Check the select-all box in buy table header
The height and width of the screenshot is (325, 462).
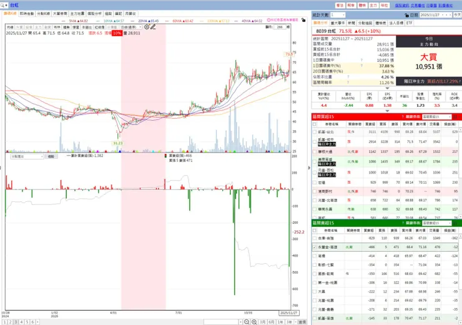(315, 124)
